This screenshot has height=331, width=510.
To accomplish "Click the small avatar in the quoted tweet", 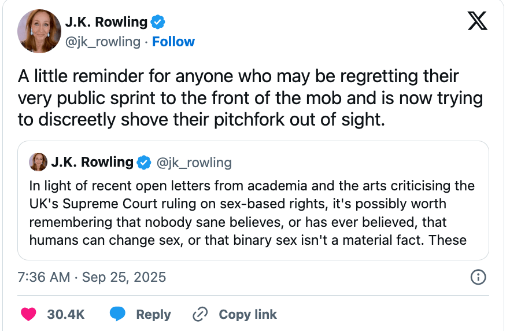I will (x=38, y=163).
